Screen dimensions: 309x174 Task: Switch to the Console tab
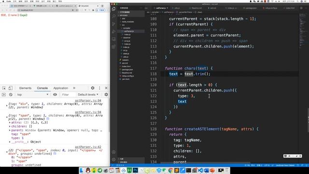[42, 88]
